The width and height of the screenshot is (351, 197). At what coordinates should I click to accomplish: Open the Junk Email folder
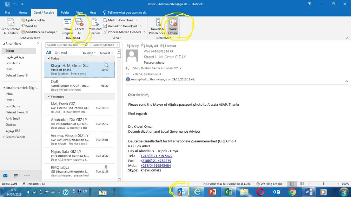13,119
